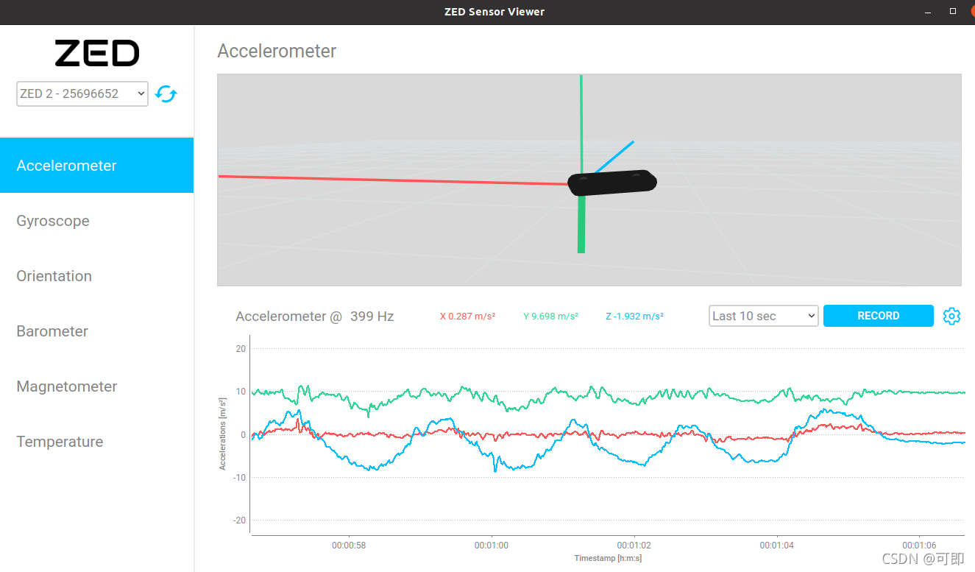This screenshot has width=975, height=572.
Task: Click the Accelerations [m/s²] axis title
Action: coord(223,434)
